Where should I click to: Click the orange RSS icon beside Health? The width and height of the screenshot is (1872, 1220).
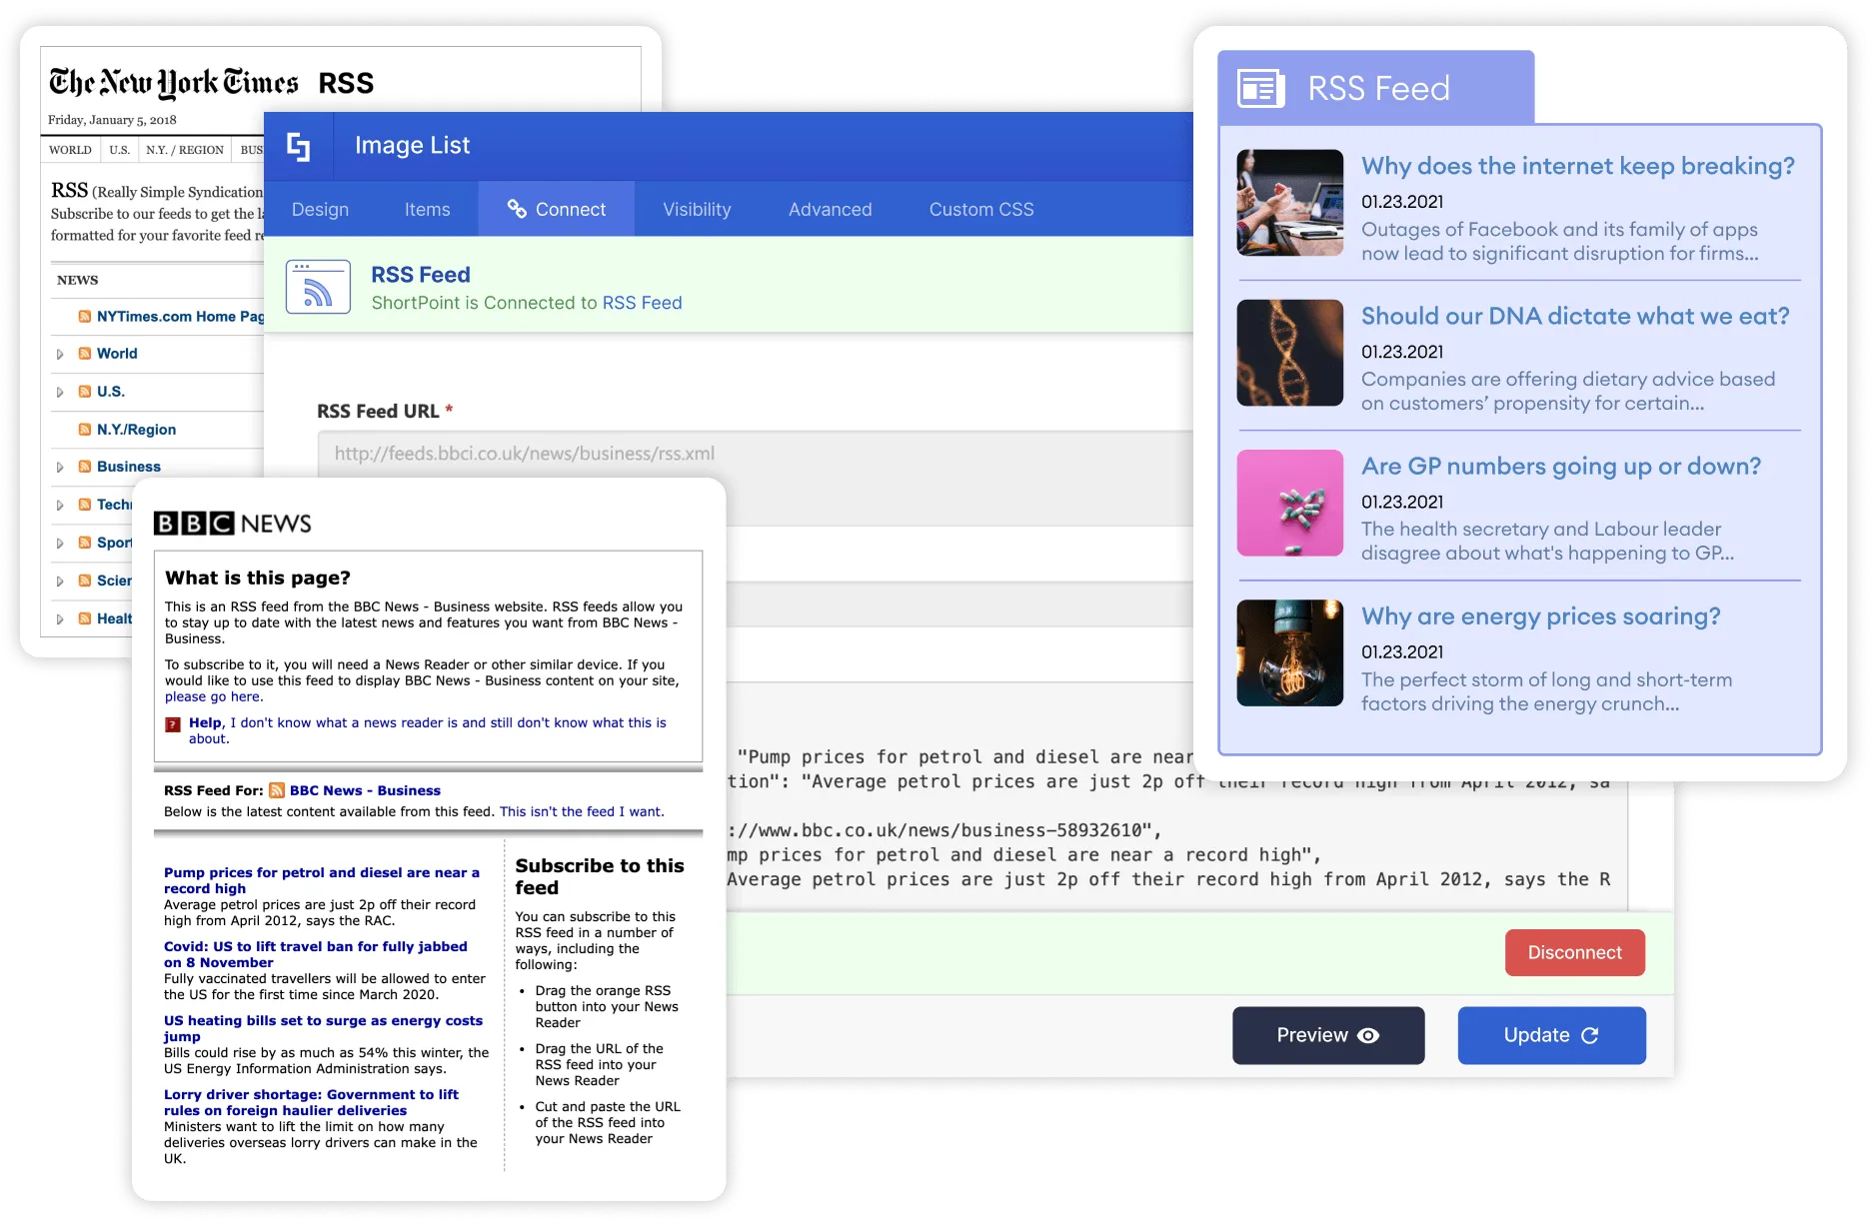pyautogui.click(x=85, y=617)
